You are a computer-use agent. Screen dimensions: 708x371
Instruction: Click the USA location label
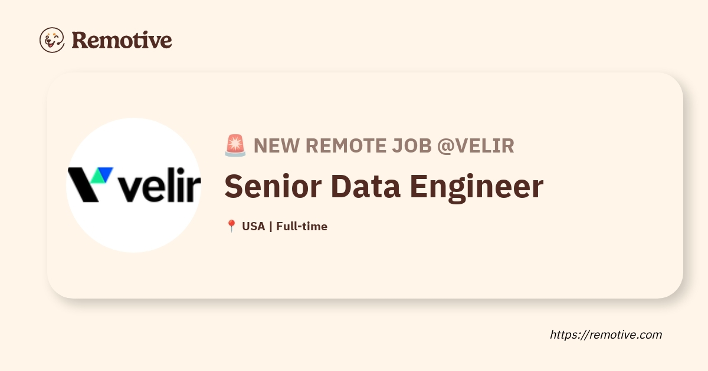pos(253,226)
